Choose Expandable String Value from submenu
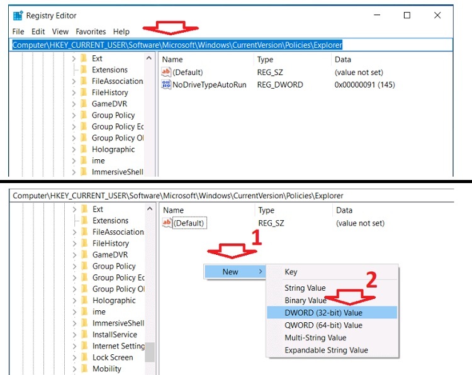This screenshot has width=472, height=375. [x=332, y=350]
